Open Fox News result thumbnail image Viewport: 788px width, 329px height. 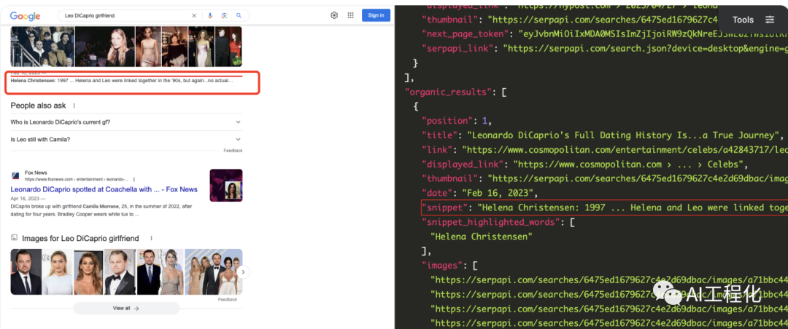click(x=226, y=185)
